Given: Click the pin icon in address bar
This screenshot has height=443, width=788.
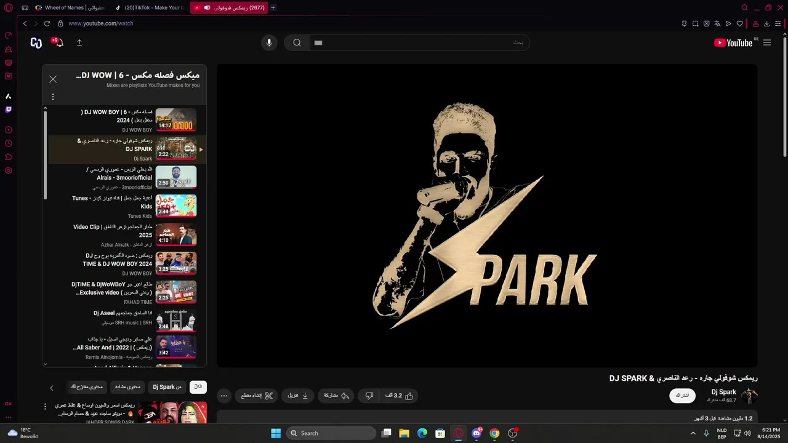Looking at the screenshot, I should (684, 23).
